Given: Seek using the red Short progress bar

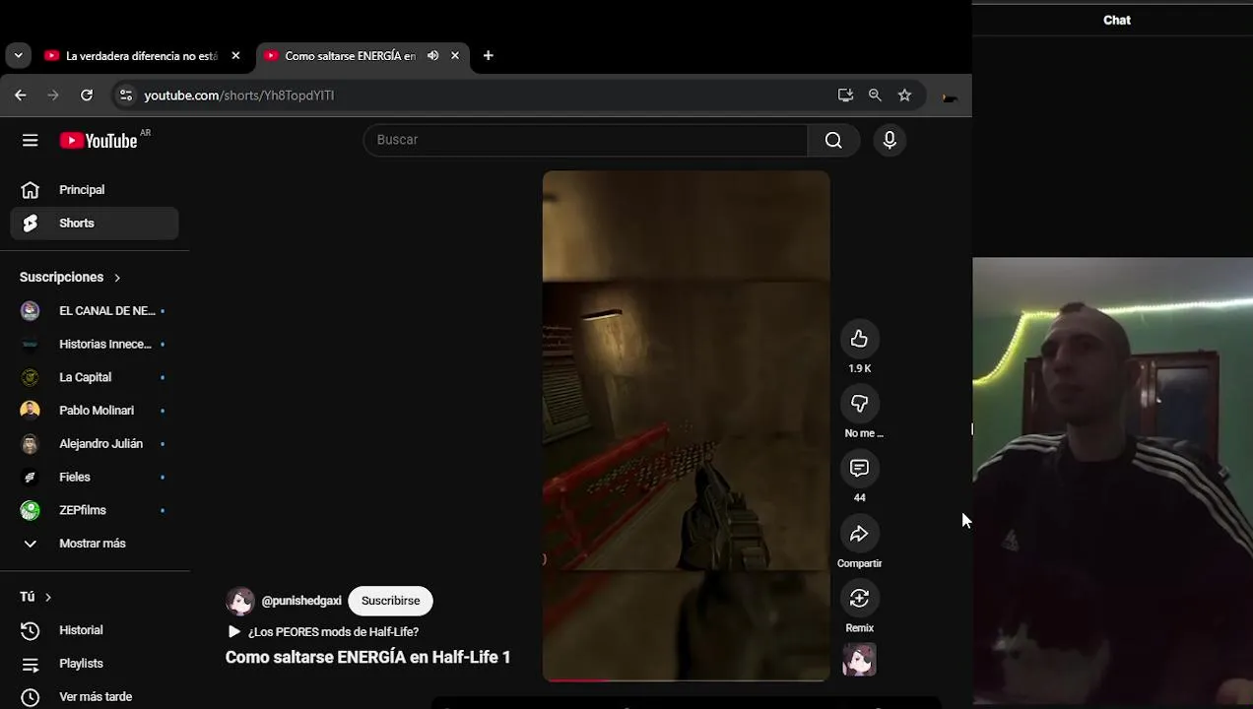Looking at the screenshot, I should point(686,679).
